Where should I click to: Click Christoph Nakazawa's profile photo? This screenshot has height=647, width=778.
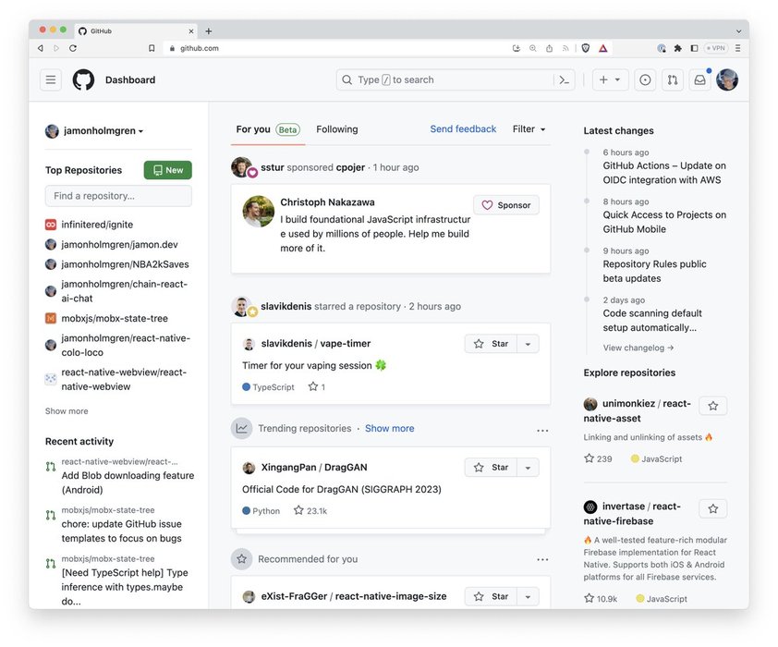(258, 212)
